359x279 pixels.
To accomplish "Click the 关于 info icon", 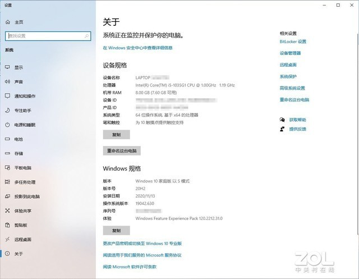I will pyautogui.click(x=7, y=254).
